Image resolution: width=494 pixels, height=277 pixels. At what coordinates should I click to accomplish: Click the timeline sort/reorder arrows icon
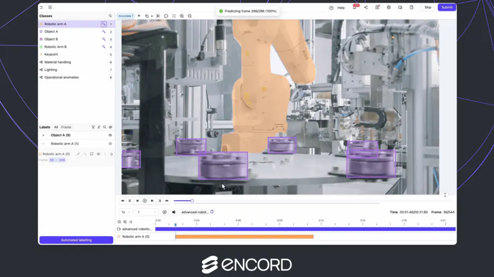point(131,222)
